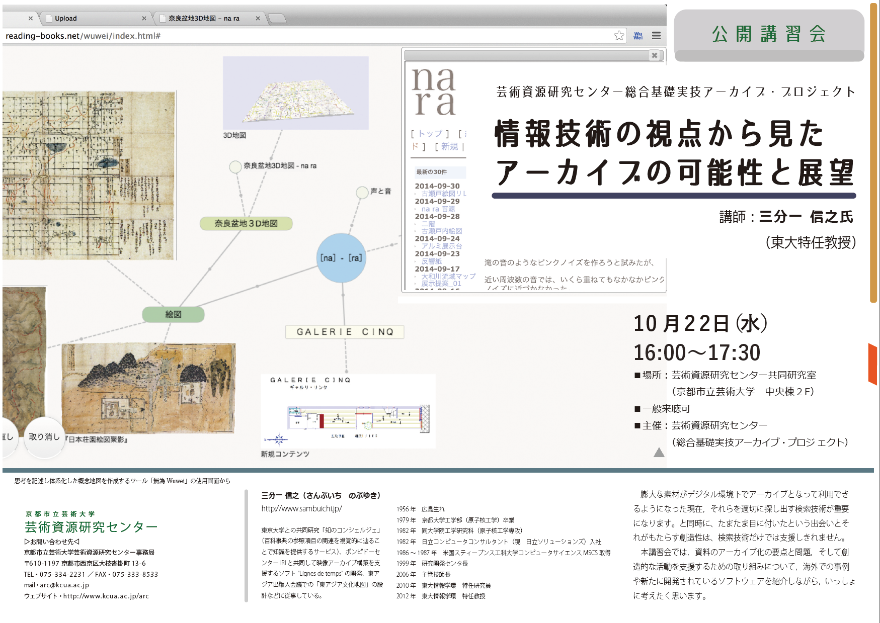Click the 講師：三分一 信之氏 line
Screen dimensions: 880x623
pyautogui.click(x=786, y=217)
